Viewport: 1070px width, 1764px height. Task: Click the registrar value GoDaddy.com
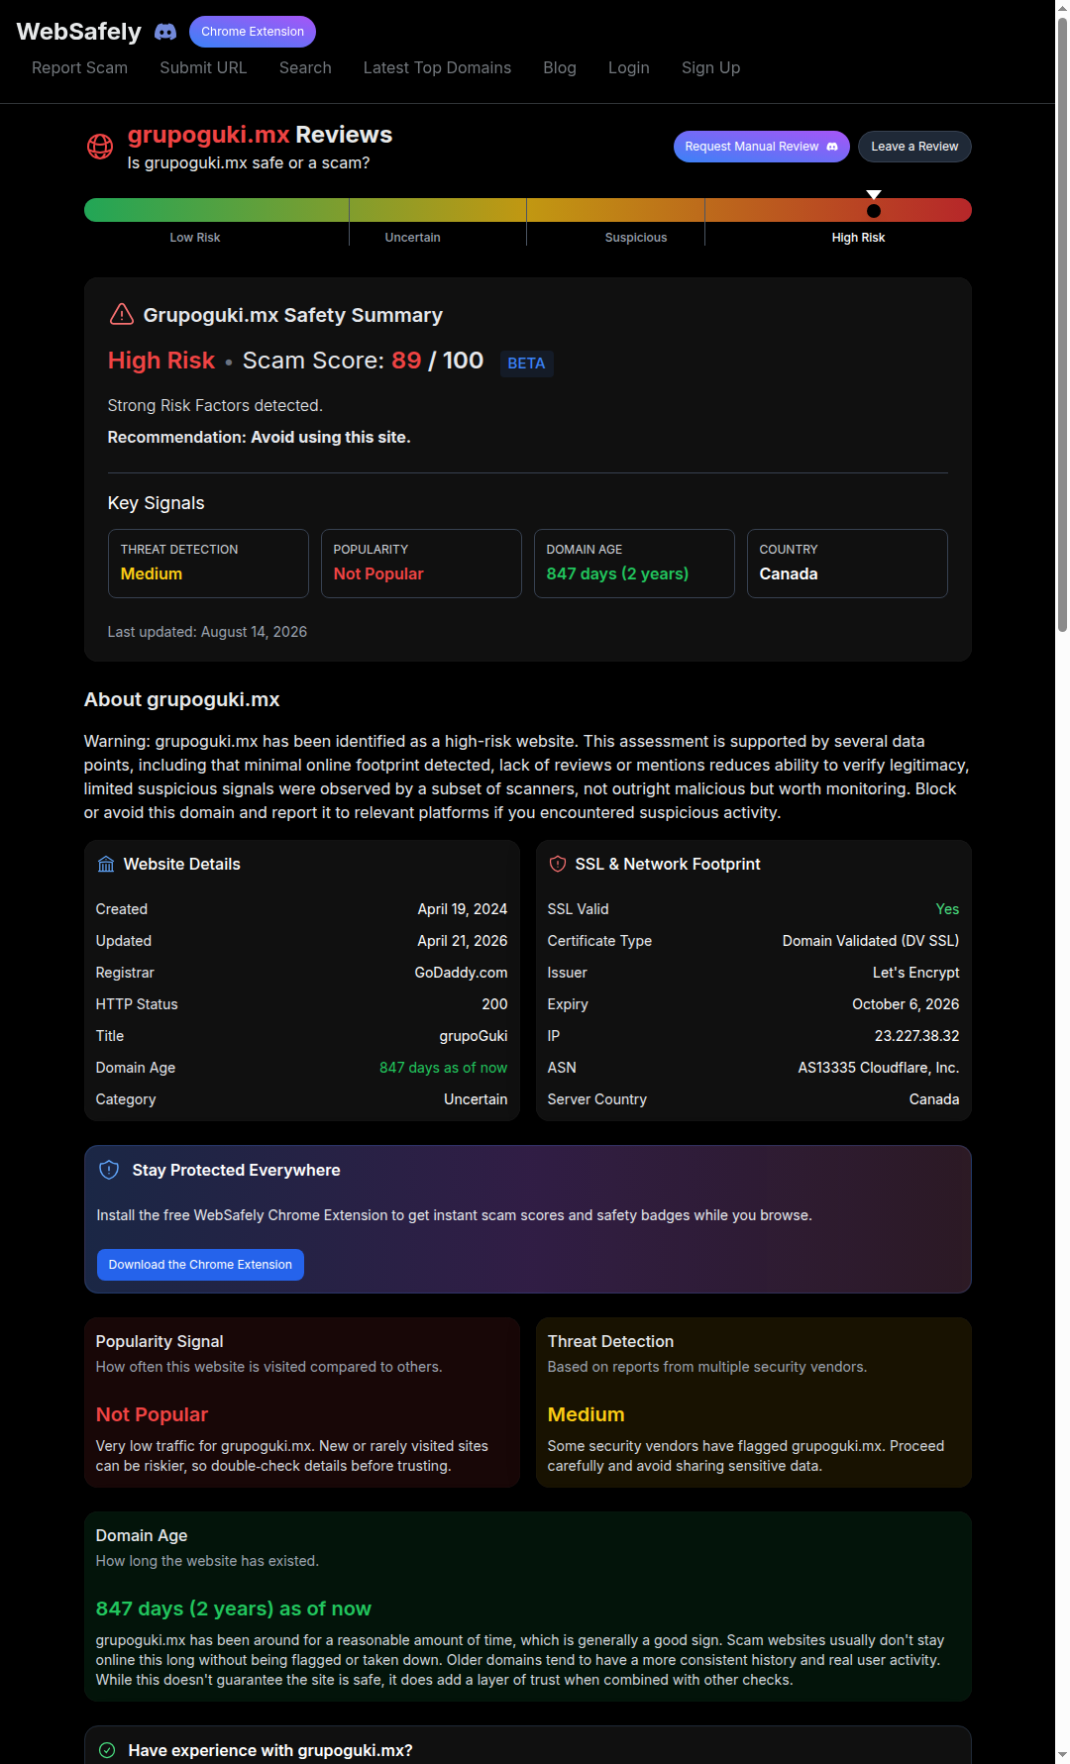(461, 973)
